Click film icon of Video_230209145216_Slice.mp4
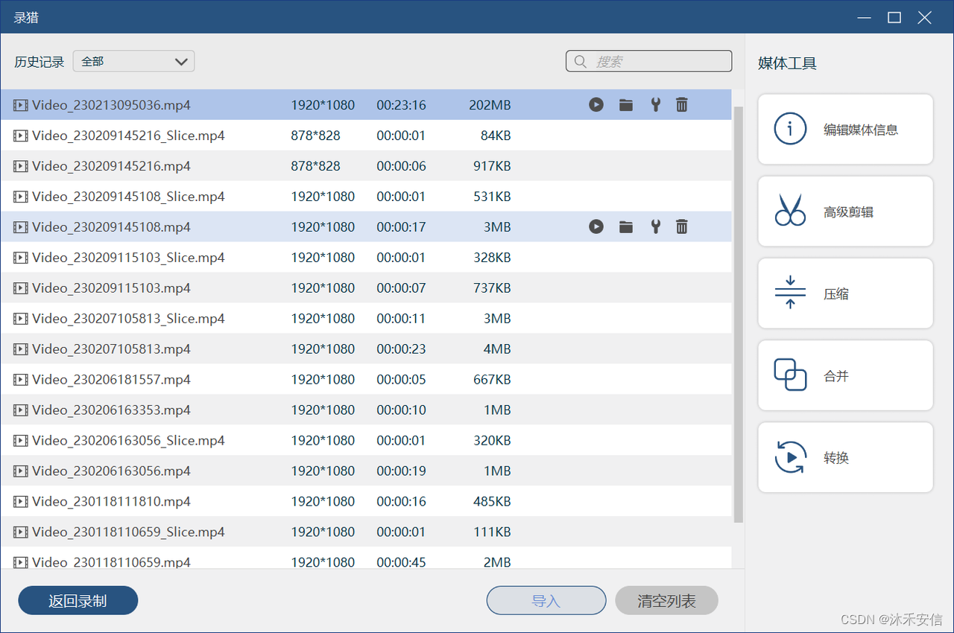Screen dimensions: 954x633 [x=20, y=136]
